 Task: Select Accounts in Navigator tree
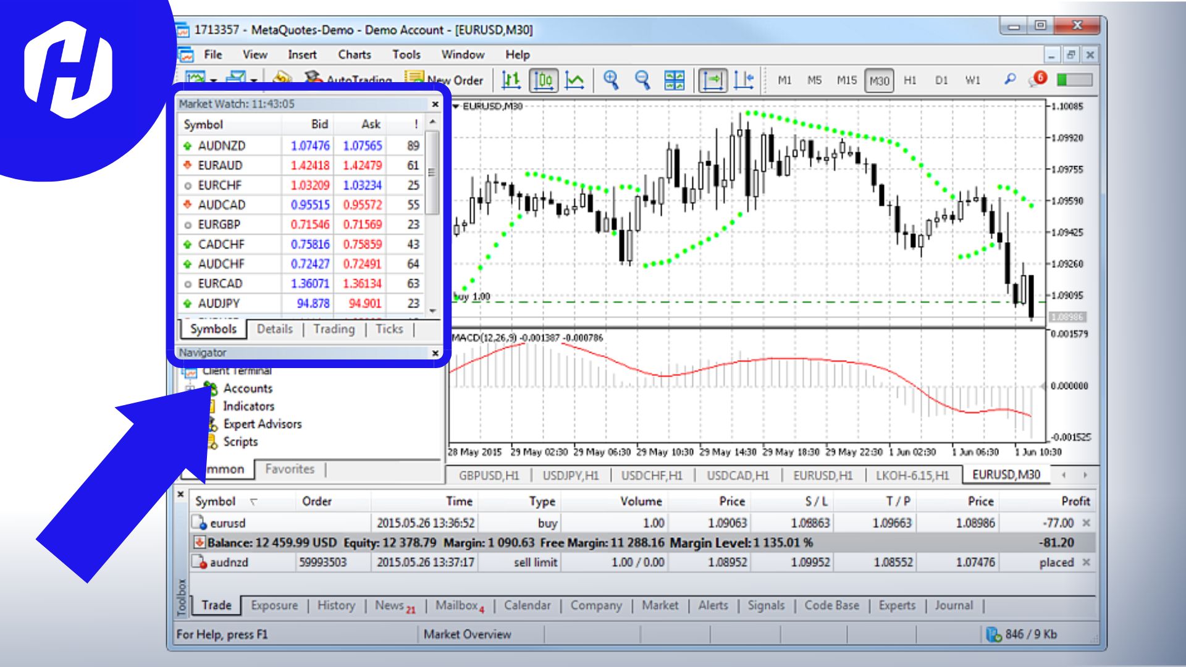pos(248,388)
